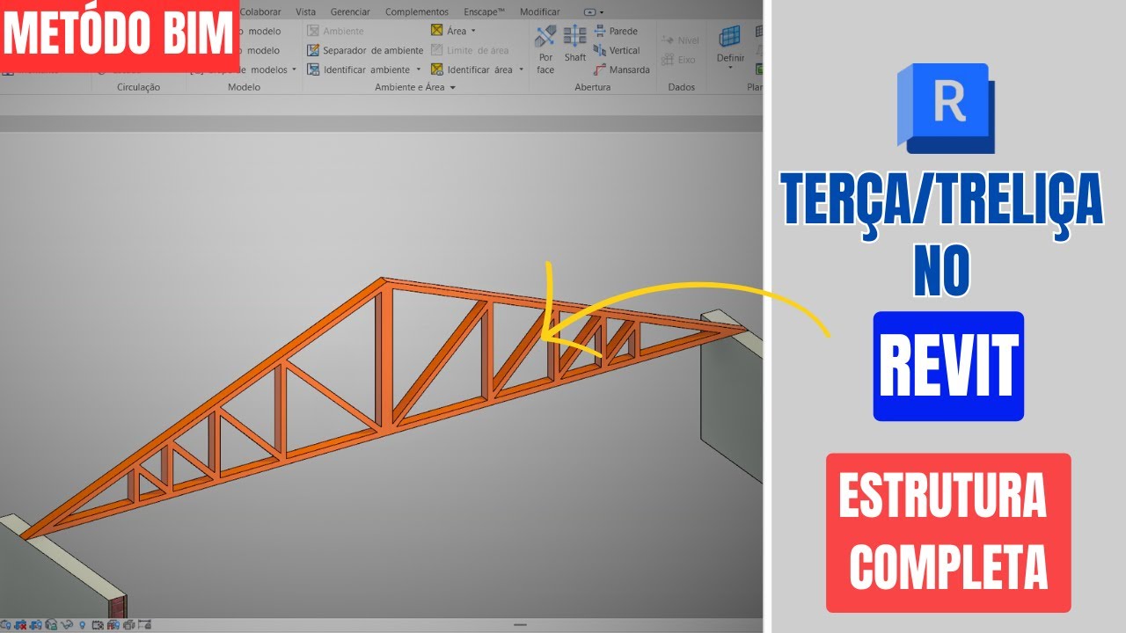Switch to the Vista ribbon tab
The image size is (1126, 633).
point(306,11)
